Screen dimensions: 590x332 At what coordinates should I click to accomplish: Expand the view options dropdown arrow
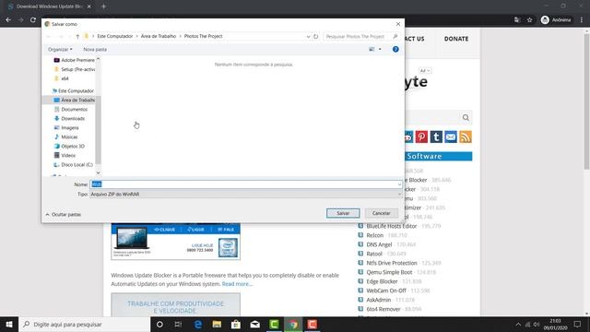tap(380, 49)
